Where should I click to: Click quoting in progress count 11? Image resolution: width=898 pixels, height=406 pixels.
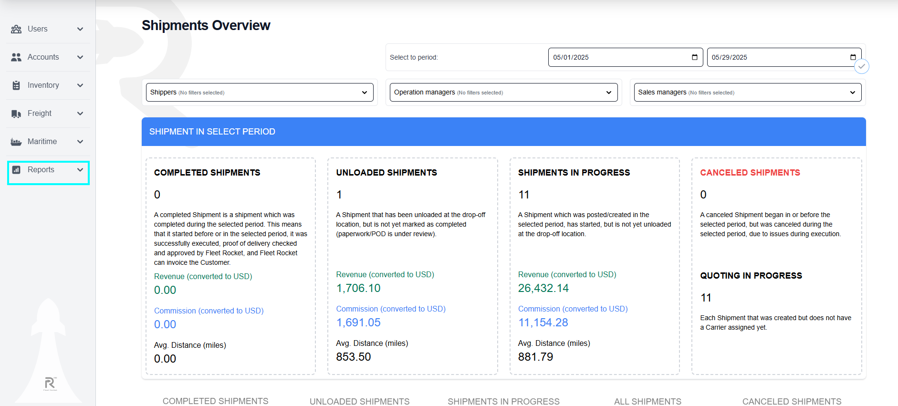706,298
